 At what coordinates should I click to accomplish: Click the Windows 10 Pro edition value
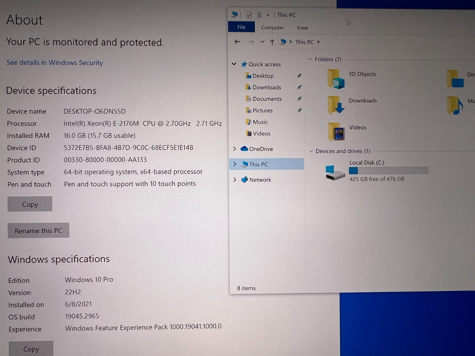[89, 279]
